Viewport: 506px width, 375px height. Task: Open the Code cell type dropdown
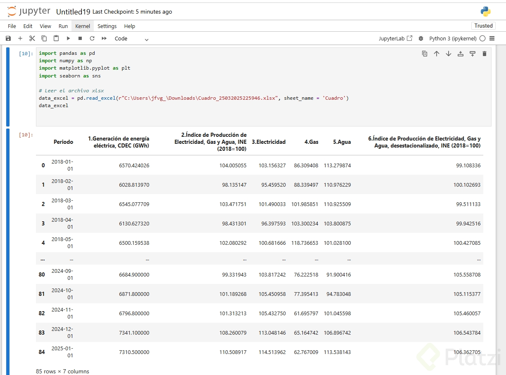(x=131, y=39)
